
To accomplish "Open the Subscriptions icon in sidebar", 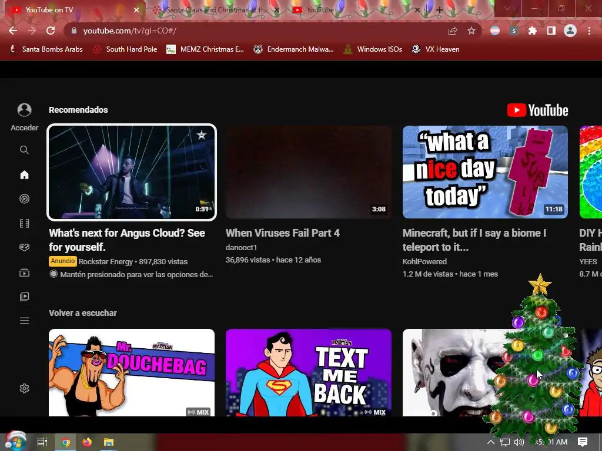I will pos(24,272).
